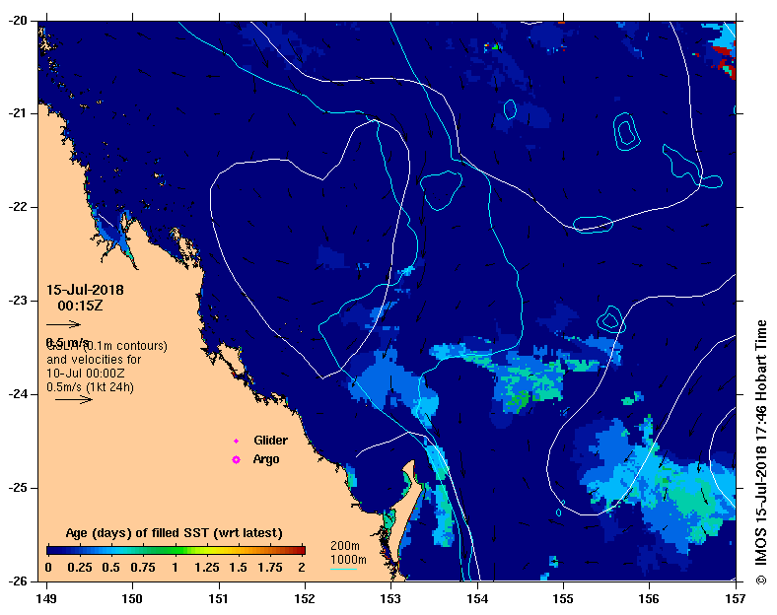This screenshot has height=615, width=777.
Task: Click latitude label '-22' on y-axis
Action: pos(18,208)
